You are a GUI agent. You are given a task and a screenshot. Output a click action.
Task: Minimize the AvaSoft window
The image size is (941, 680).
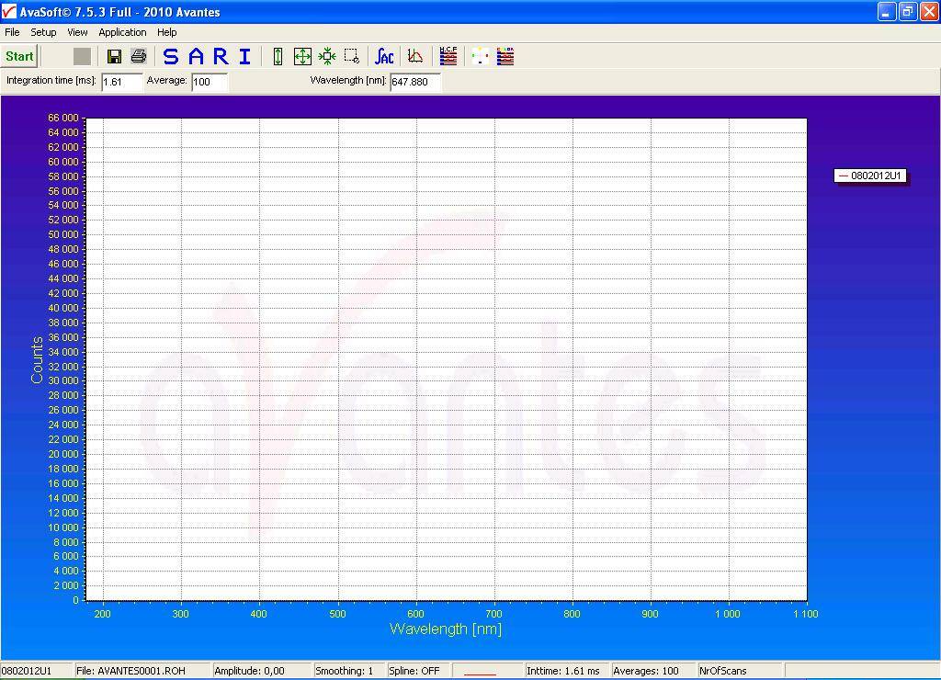[887, 11]
